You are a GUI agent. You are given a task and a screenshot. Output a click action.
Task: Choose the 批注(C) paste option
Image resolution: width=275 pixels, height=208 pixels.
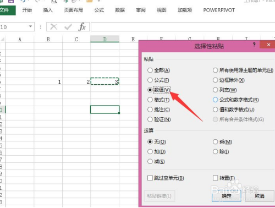[158, 110]
